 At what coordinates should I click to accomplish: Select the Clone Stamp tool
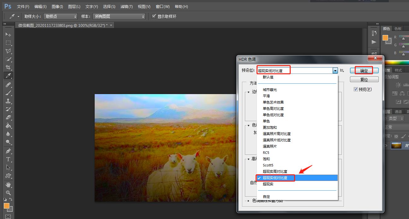[8, 101]
